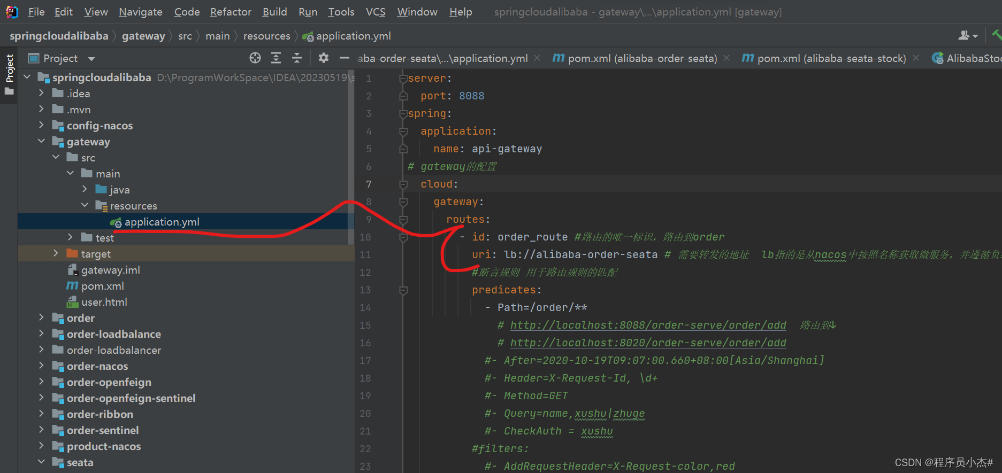Click application.yml breadcrumb in navigation bar
Viewport: 1002px width, 473px height.
[347, 36]
